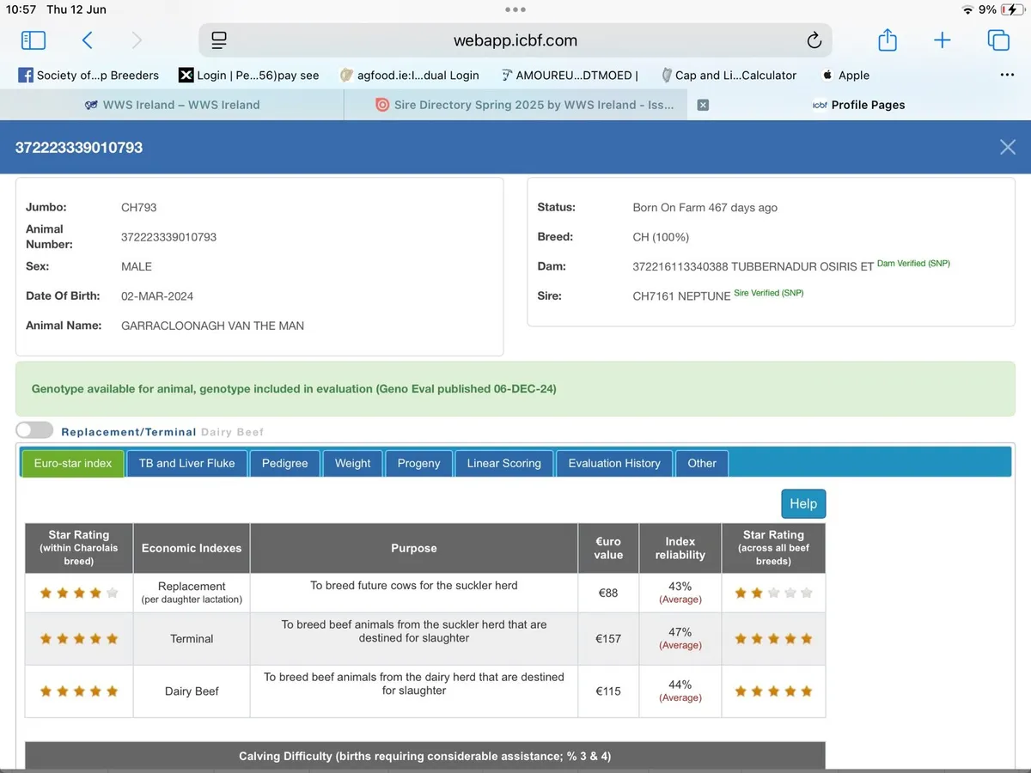Open the Other tab
Image resolution: width=1031 pixels, height=773 pixels.
tap(702, 463)
